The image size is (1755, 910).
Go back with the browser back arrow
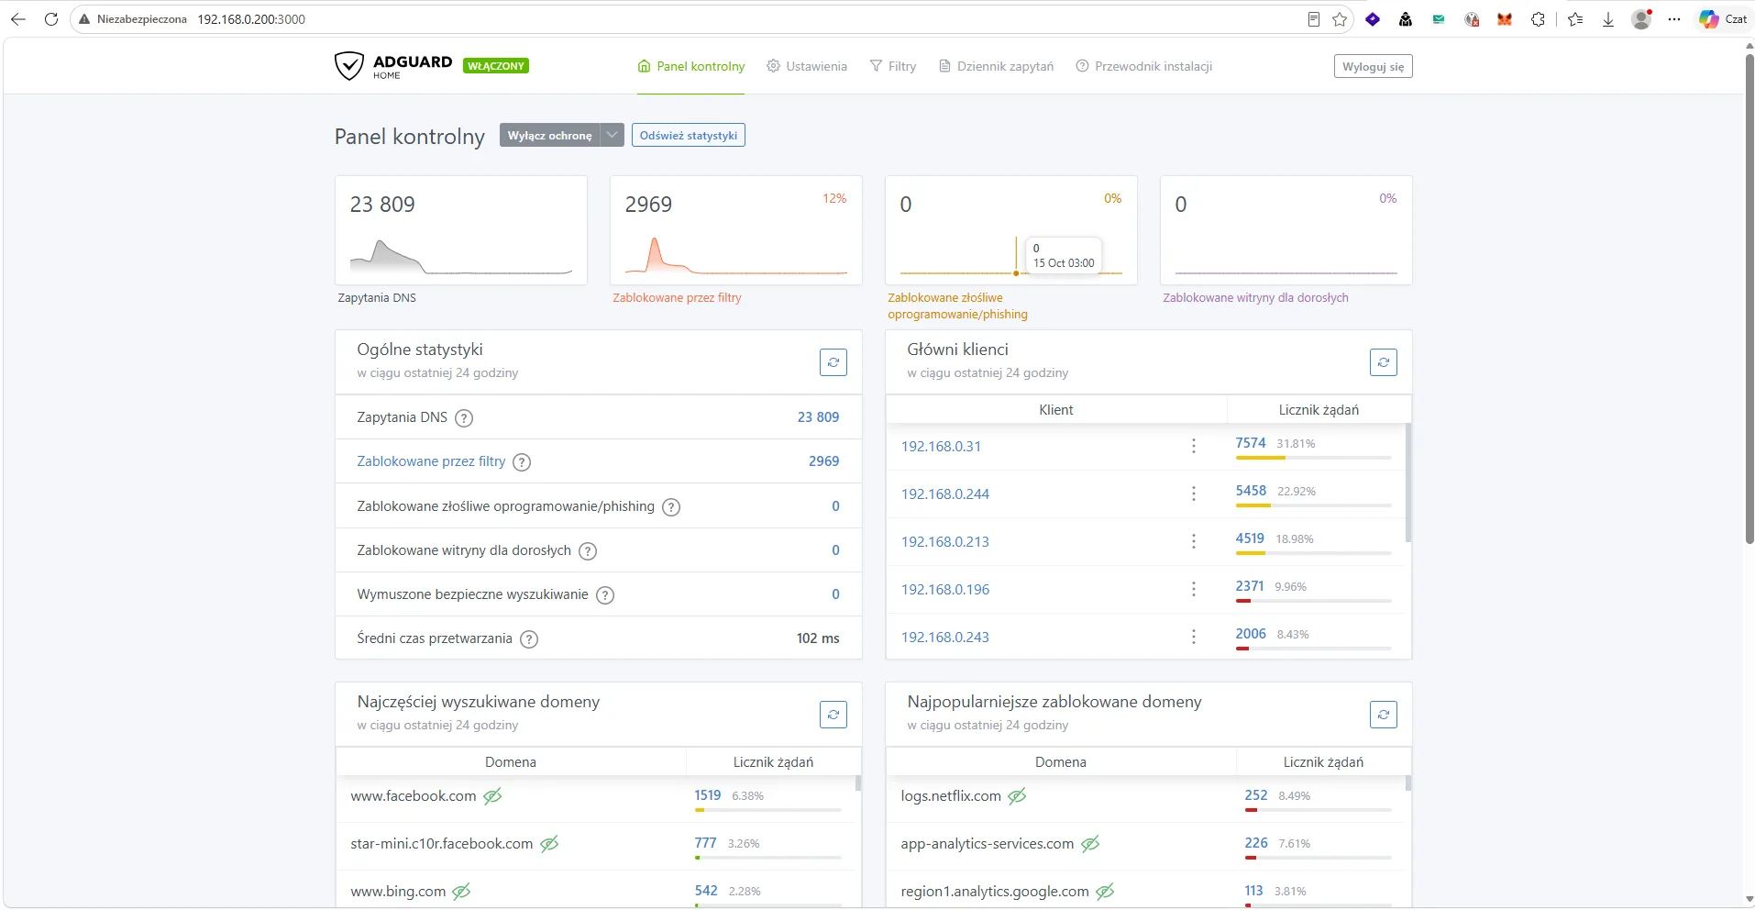pos(17,19)
